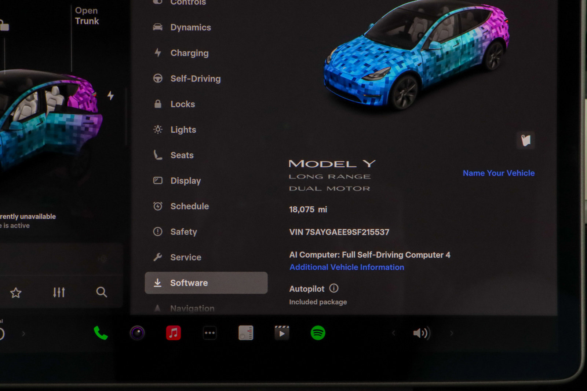The width and height of the screenshot is (587, 391).
Task: Open Additional Vehicle Information
Action: [x=347, y=267]
